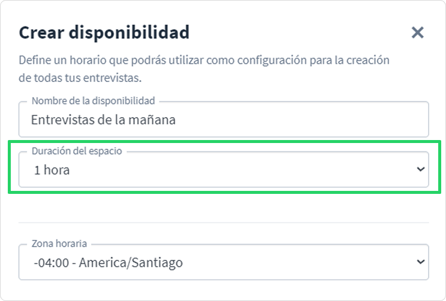The height and width of the screenshot is (301, 446).
Task: Click the "Nombre de la disponibilidad" label
Action: pyautogui.click(x=94, y=101)
